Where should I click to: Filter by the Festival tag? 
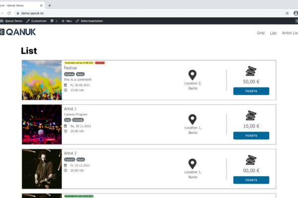coord(70,74)
